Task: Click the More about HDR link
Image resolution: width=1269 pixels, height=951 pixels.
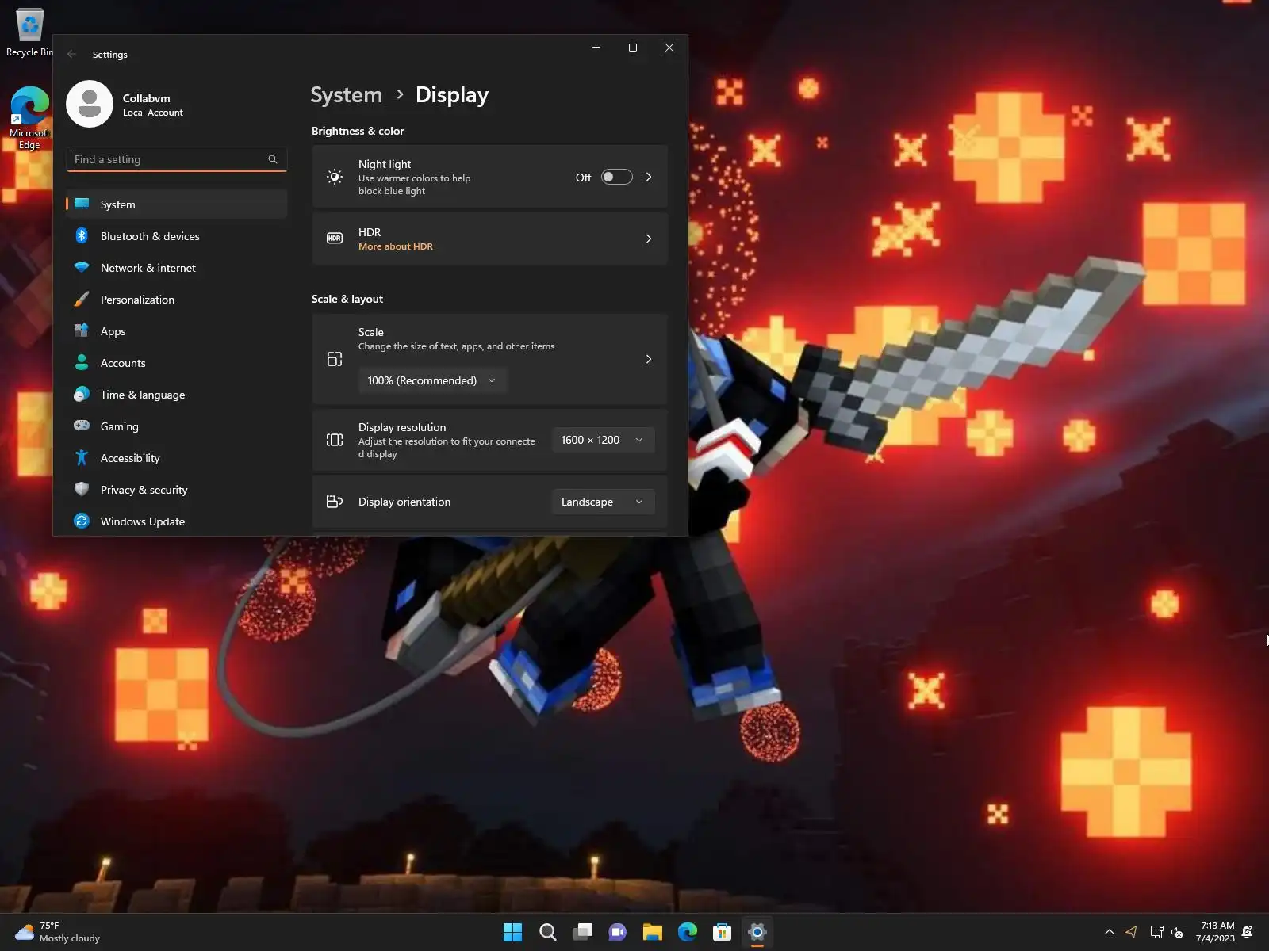Action: coord(396,246)
